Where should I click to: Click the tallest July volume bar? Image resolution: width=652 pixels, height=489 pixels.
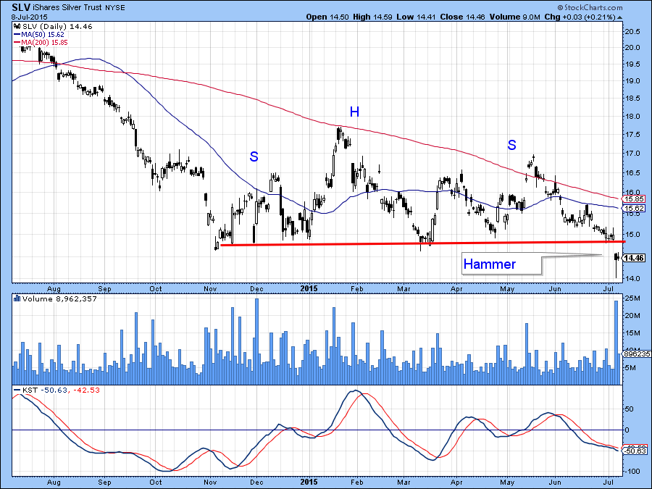pos(617,342)
